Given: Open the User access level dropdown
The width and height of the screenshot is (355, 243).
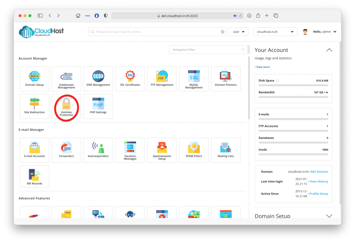Looking at the screenshot, I should click(239, 32).
